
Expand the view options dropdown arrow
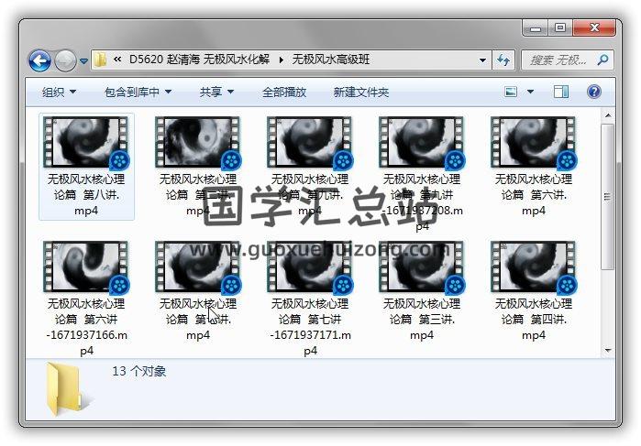pyautogui.click(x=530, y=92)
